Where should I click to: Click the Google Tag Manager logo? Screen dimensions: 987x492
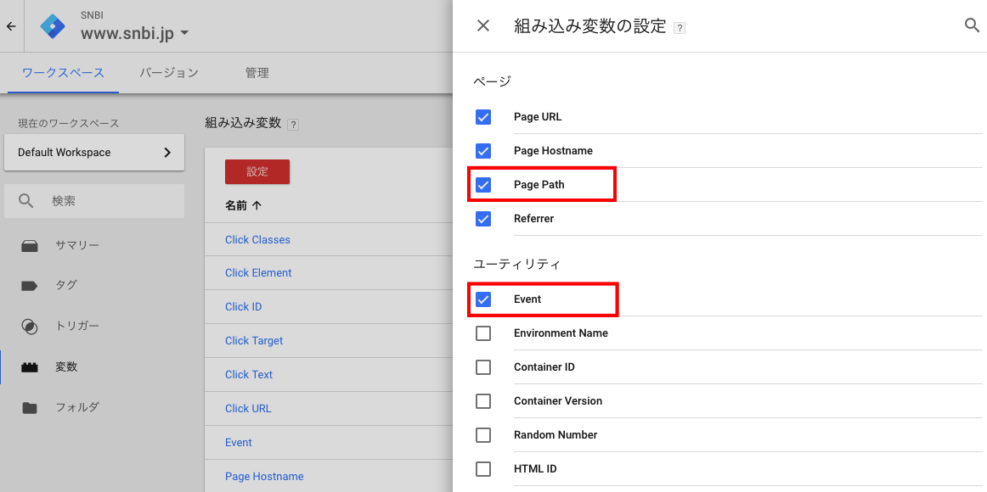[53, 26]
